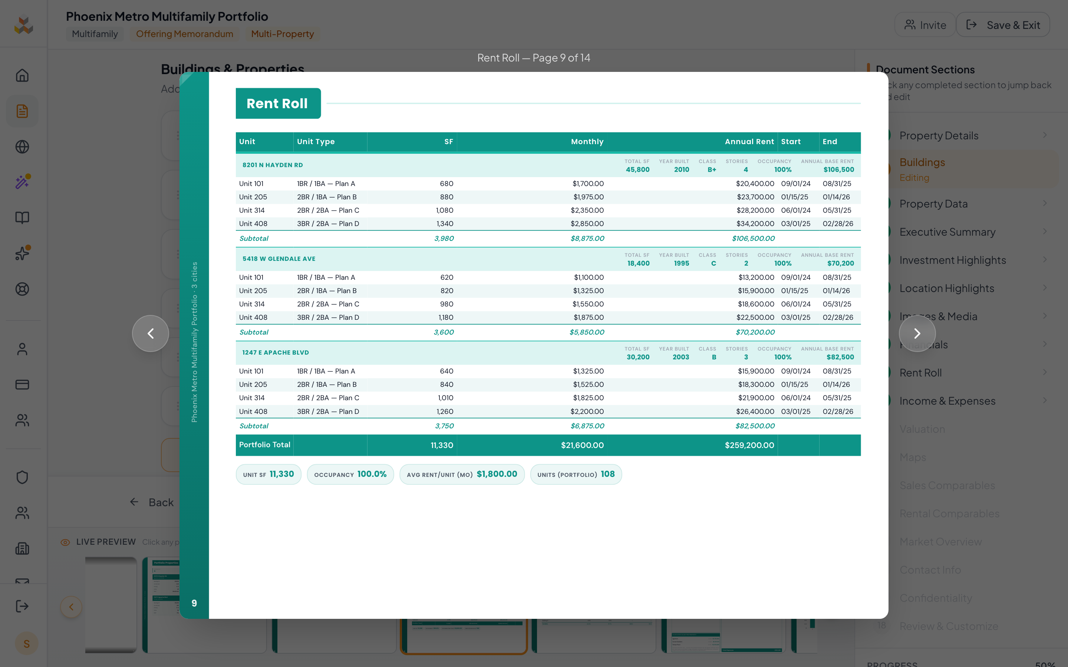Expand chevron next to Financials

click(1045, 344)
